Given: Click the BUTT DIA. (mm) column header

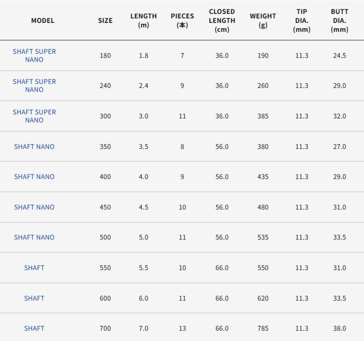Looking at the screenshot, I should tap(339, 20).
